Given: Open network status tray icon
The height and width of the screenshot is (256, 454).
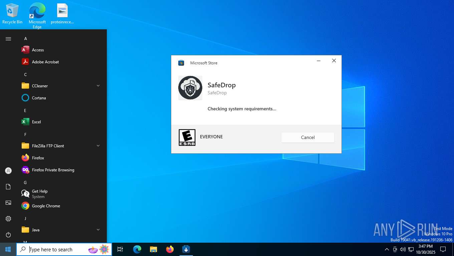Looking at the screenshot, I should [x=411, y=249].
